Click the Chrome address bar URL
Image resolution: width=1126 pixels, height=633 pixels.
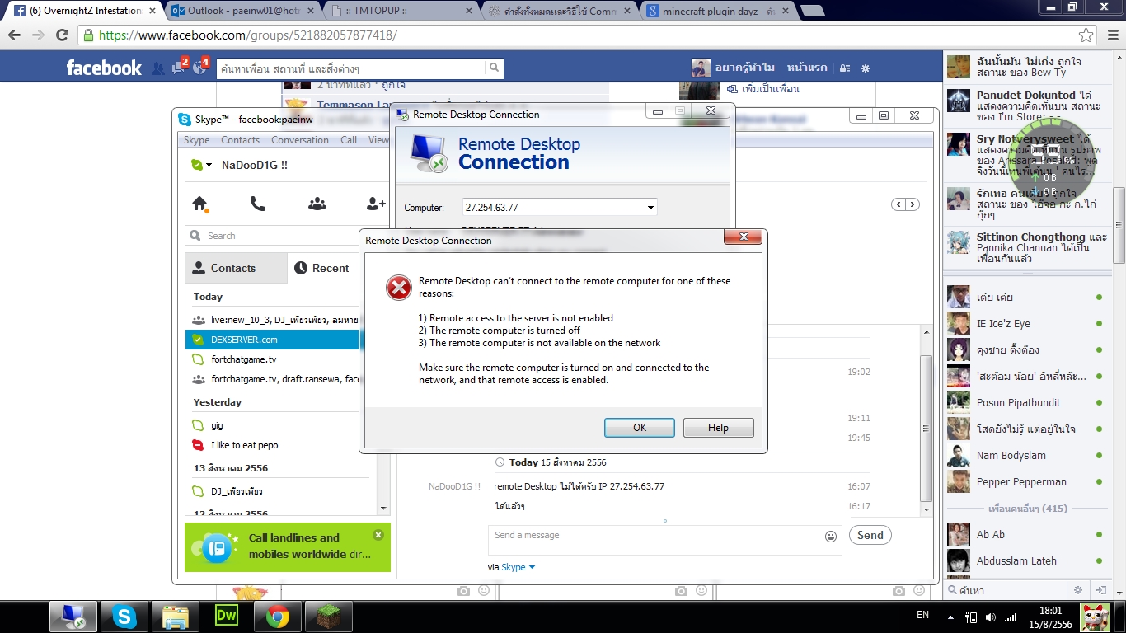click(248, 35)
